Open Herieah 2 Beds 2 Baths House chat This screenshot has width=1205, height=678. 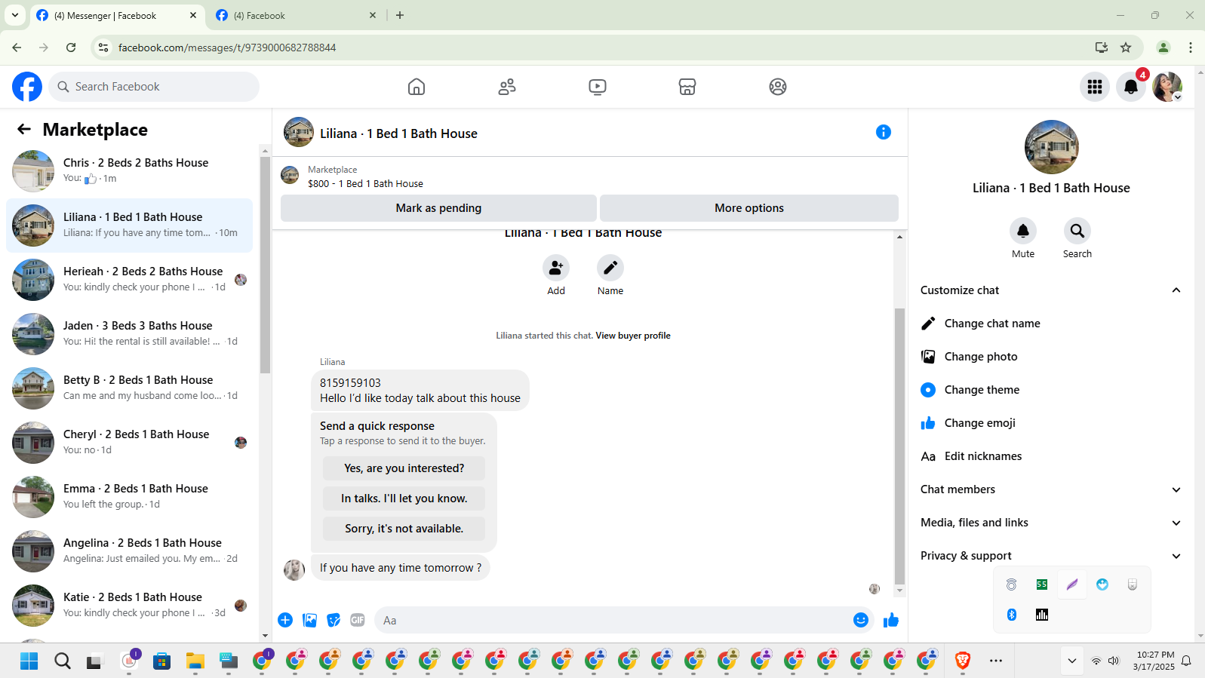pyautogui.click(x=130, y=279)
